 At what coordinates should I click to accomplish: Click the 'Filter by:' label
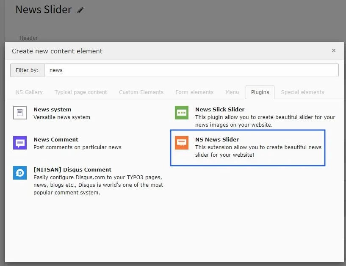point(27,70)
